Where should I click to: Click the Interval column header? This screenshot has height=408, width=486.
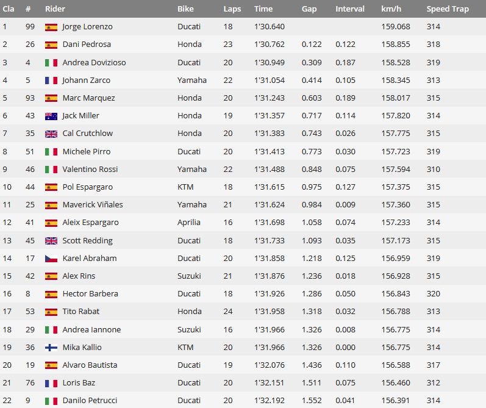(x=350, y=9)
